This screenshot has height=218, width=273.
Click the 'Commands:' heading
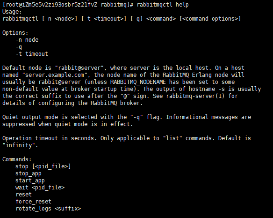17,159
